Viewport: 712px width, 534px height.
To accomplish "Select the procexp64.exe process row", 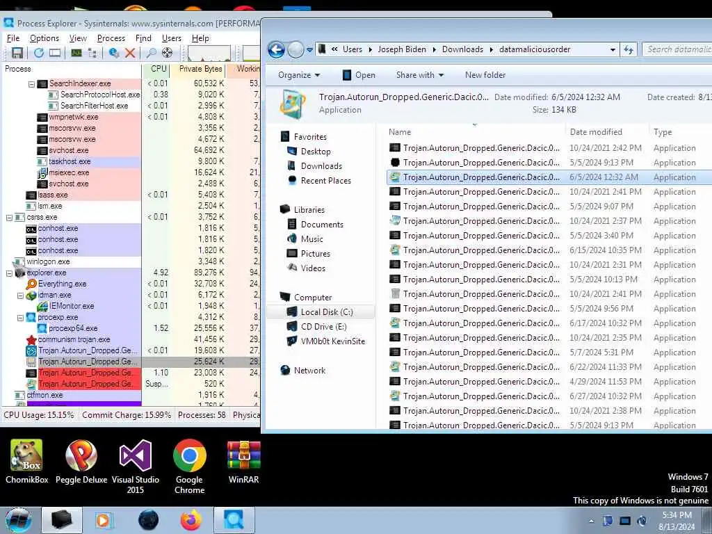I will 73,328.
